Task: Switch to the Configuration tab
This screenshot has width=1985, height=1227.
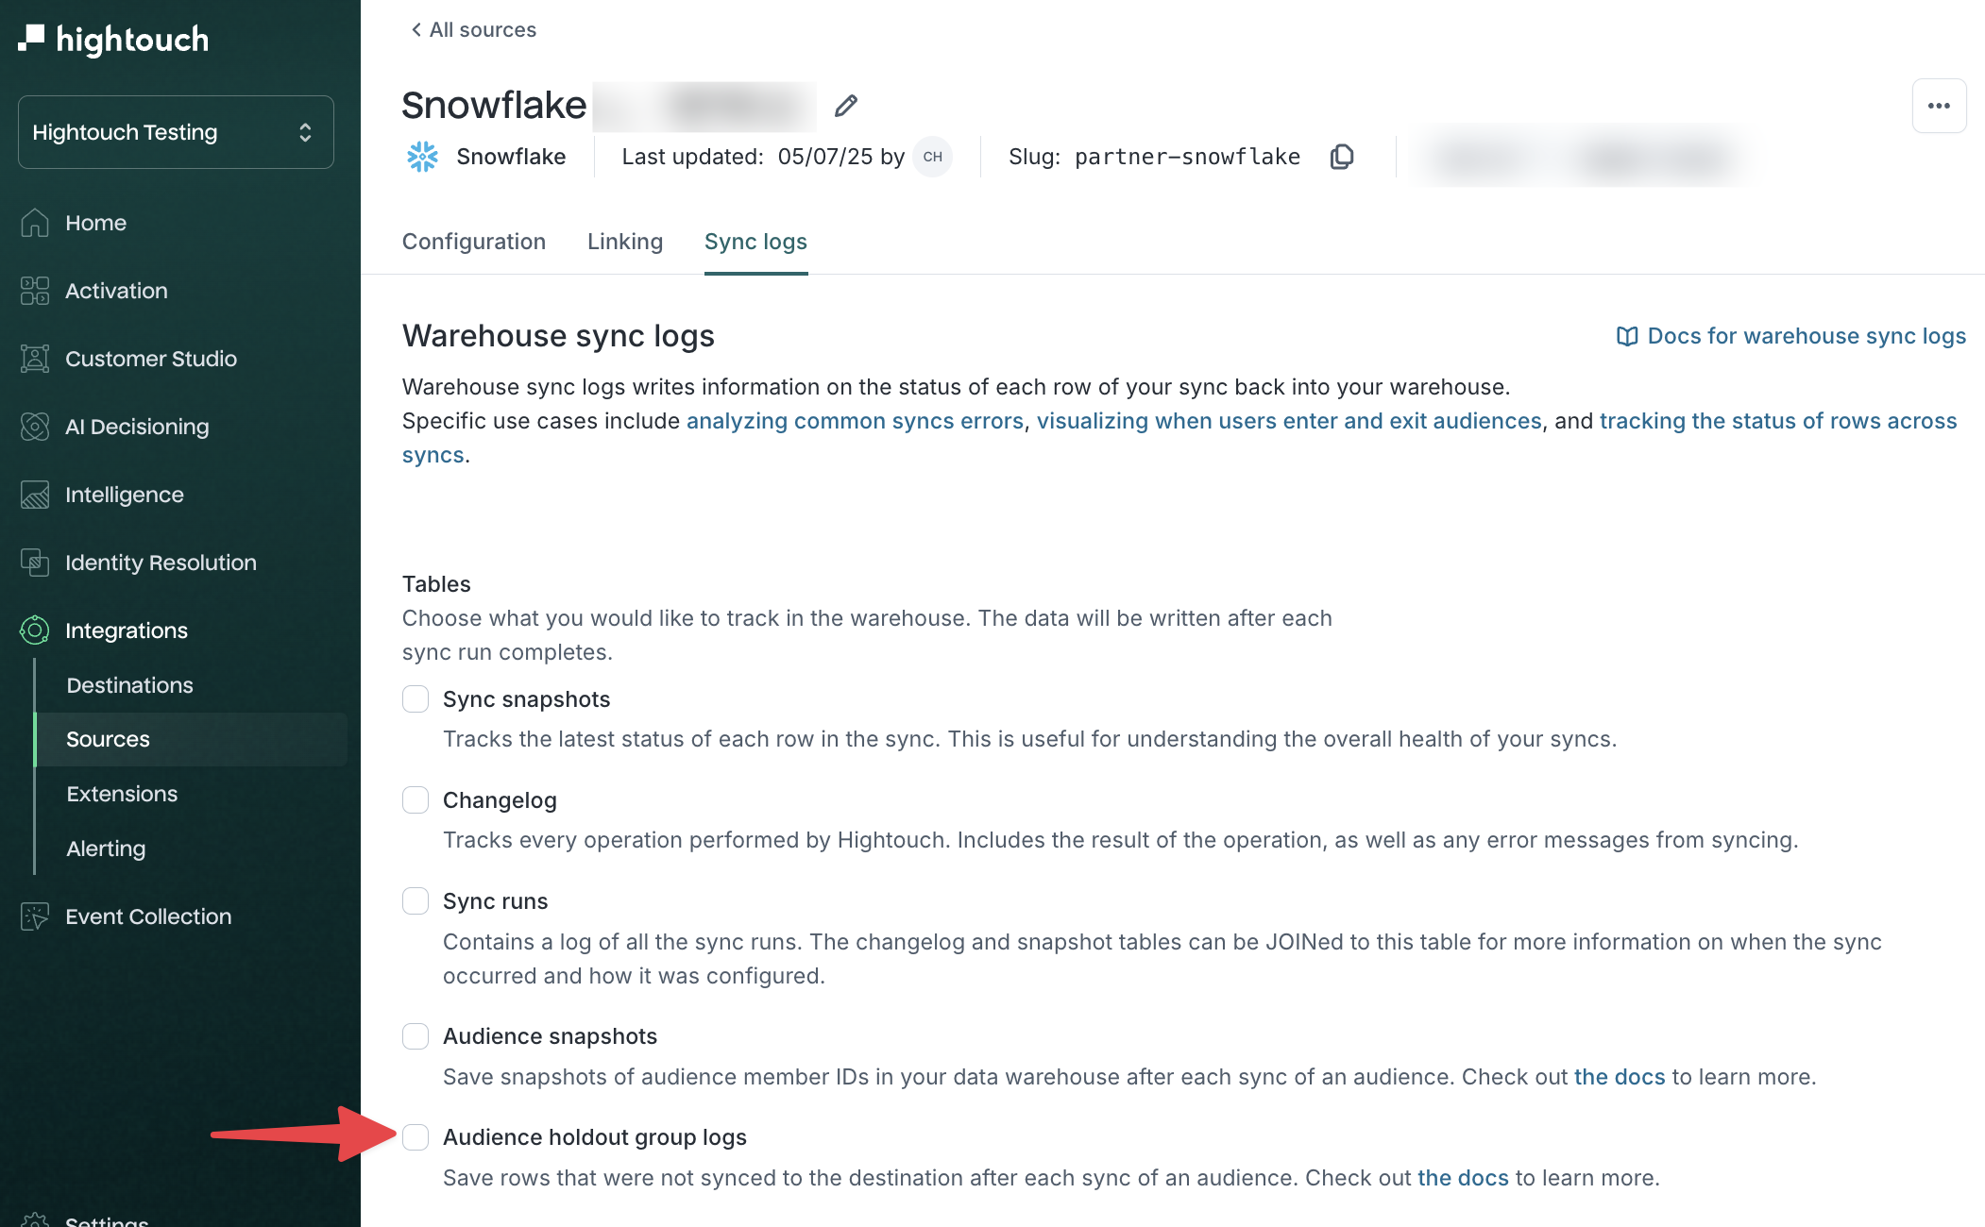Action: tap(474, 242)
